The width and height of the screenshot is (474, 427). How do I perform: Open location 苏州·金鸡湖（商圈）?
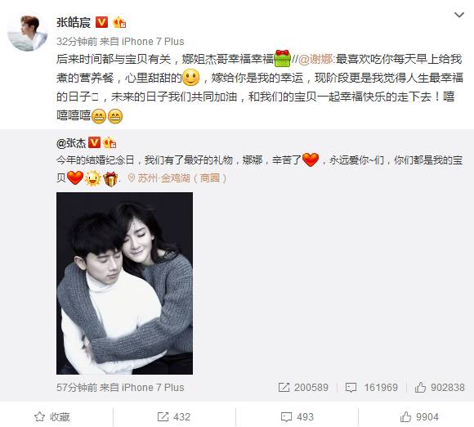[x=178, y=178]
